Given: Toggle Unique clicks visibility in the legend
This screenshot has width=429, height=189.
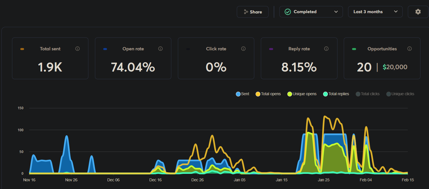Looking at the screenshot, I should [x=400, y=94].
